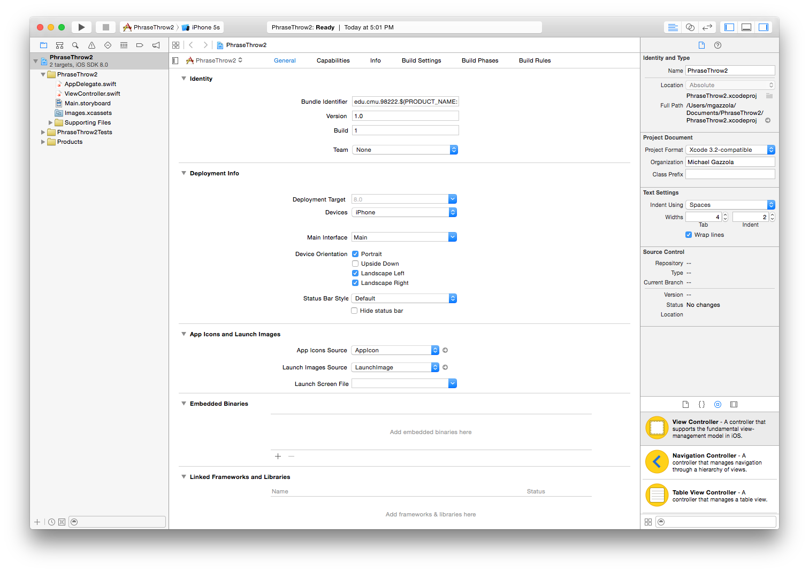809x572 pixels.
Task: Collapse the Identity section
Action: click(x=184, y=79)
